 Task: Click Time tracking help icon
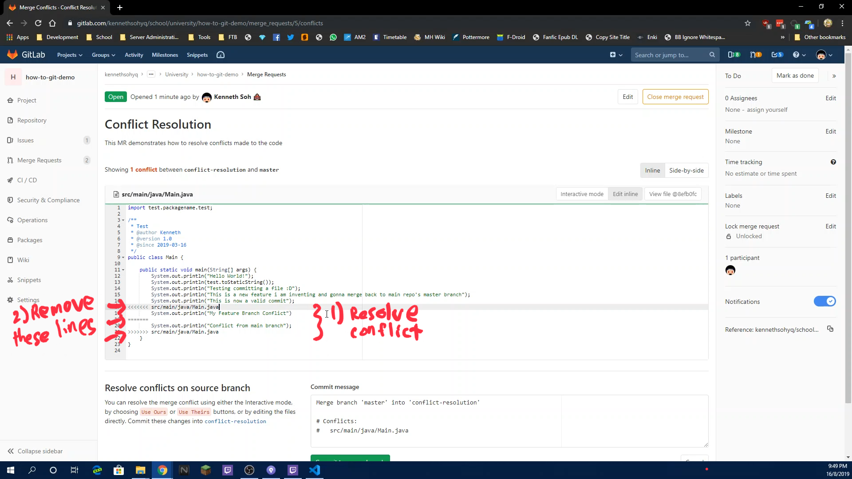(x=833, y=162)
